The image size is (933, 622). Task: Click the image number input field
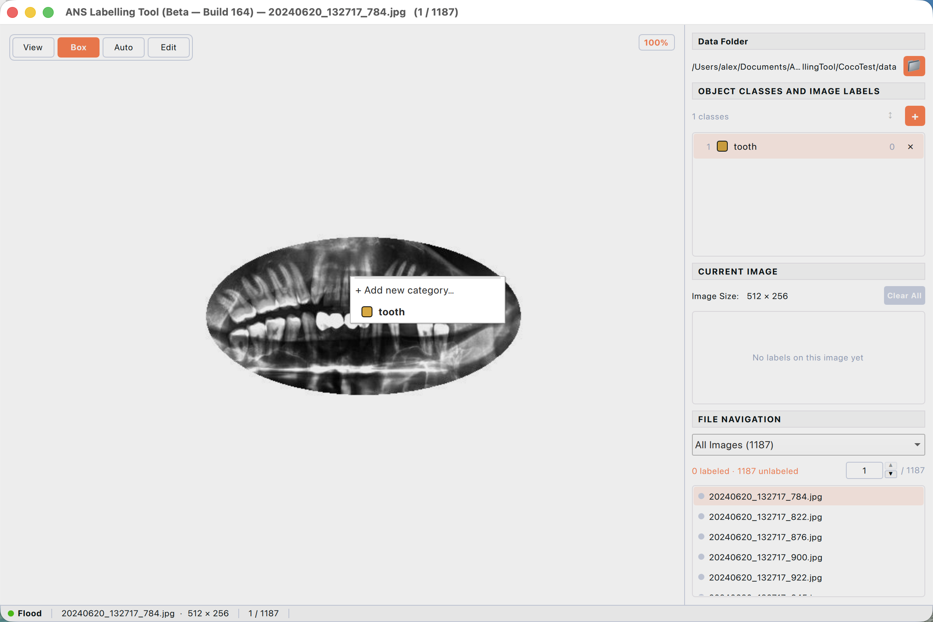click(x=864, y=470)
